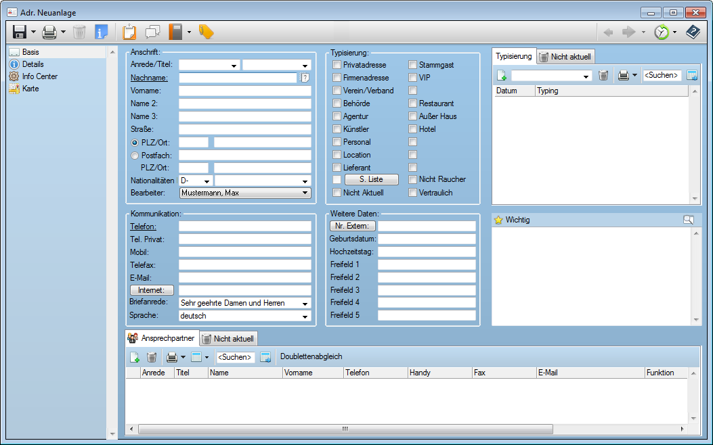Open the clipboard icon in the toolbar
The width and height of the screenshot is (713, 445).
129,32
